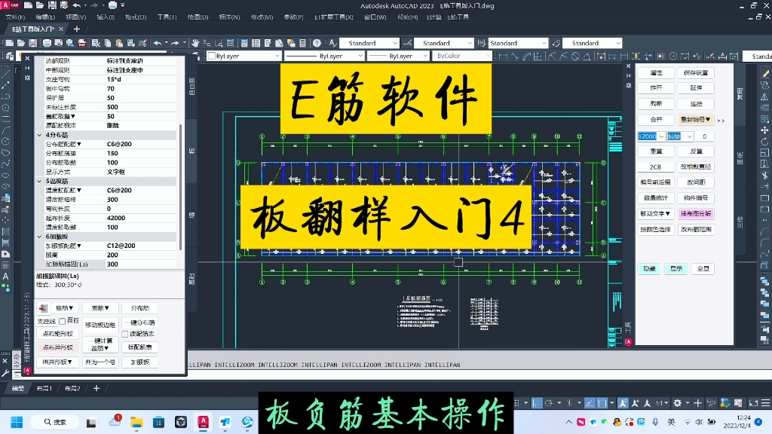Open the 12000 length dropdown
Viewport: 772px width, 434px height.
point(661,136)
